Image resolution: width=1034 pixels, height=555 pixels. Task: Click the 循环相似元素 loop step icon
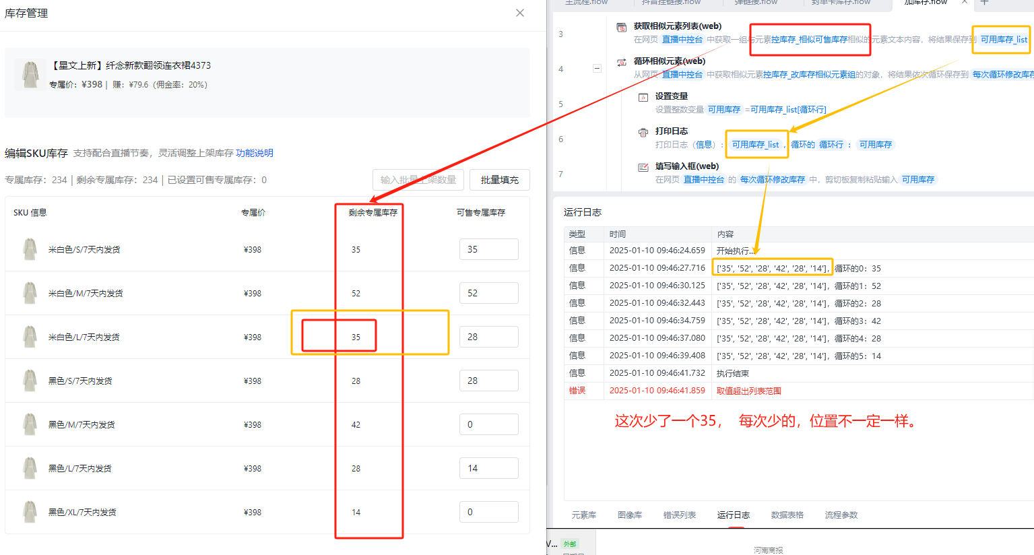pos(621,62)
